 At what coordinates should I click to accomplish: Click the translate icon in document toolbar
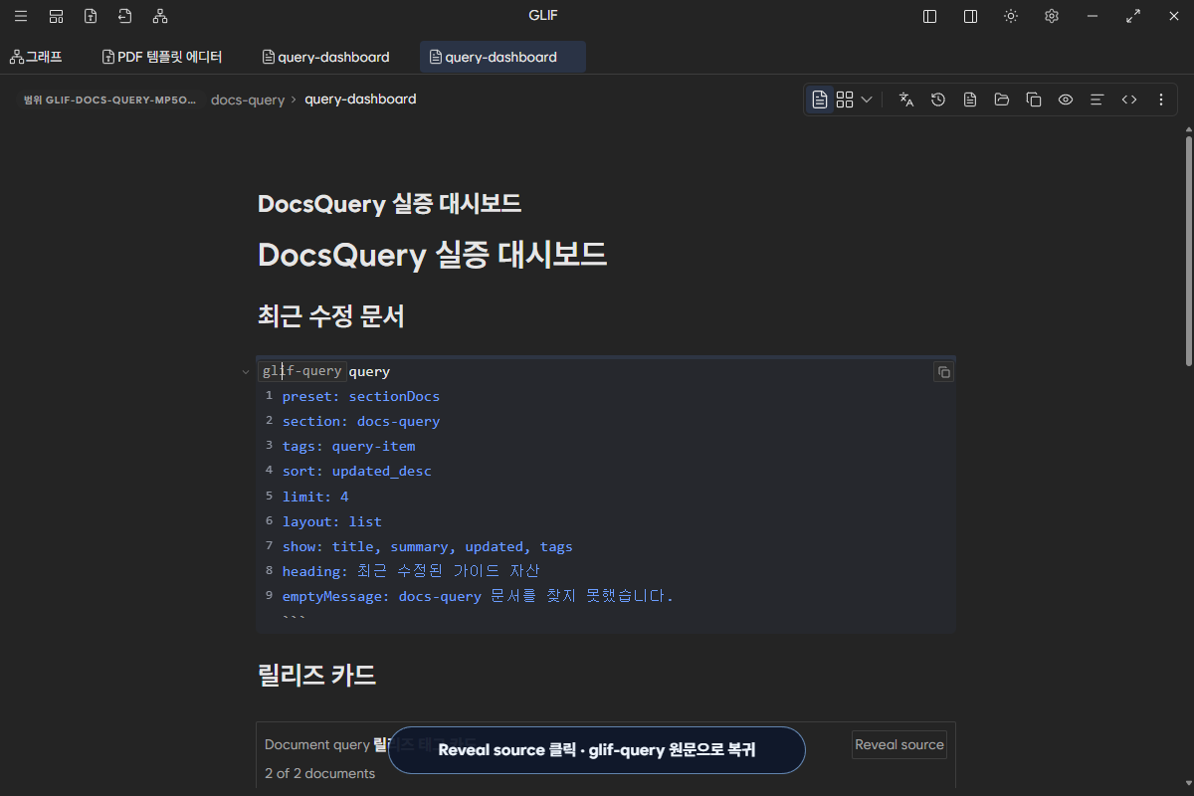(x=906, y=99)
